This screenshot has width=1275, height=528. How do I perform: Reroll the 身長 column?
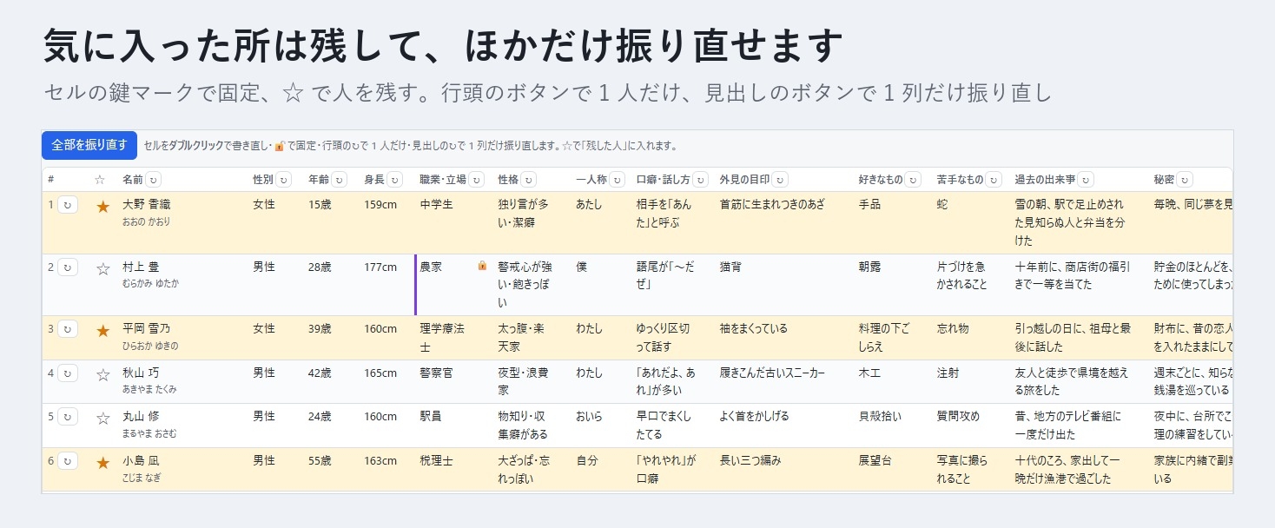(395, 180)
